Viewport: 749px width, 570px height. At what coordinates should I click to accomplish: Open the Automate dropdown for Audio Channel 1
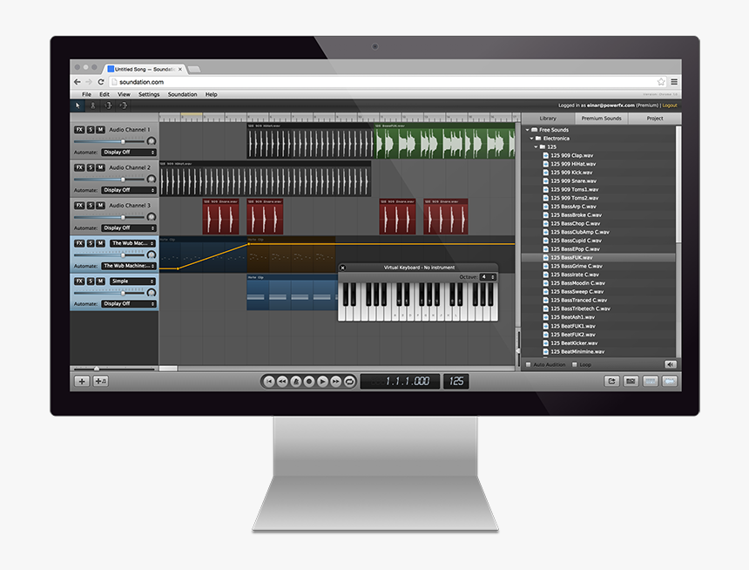129,151
